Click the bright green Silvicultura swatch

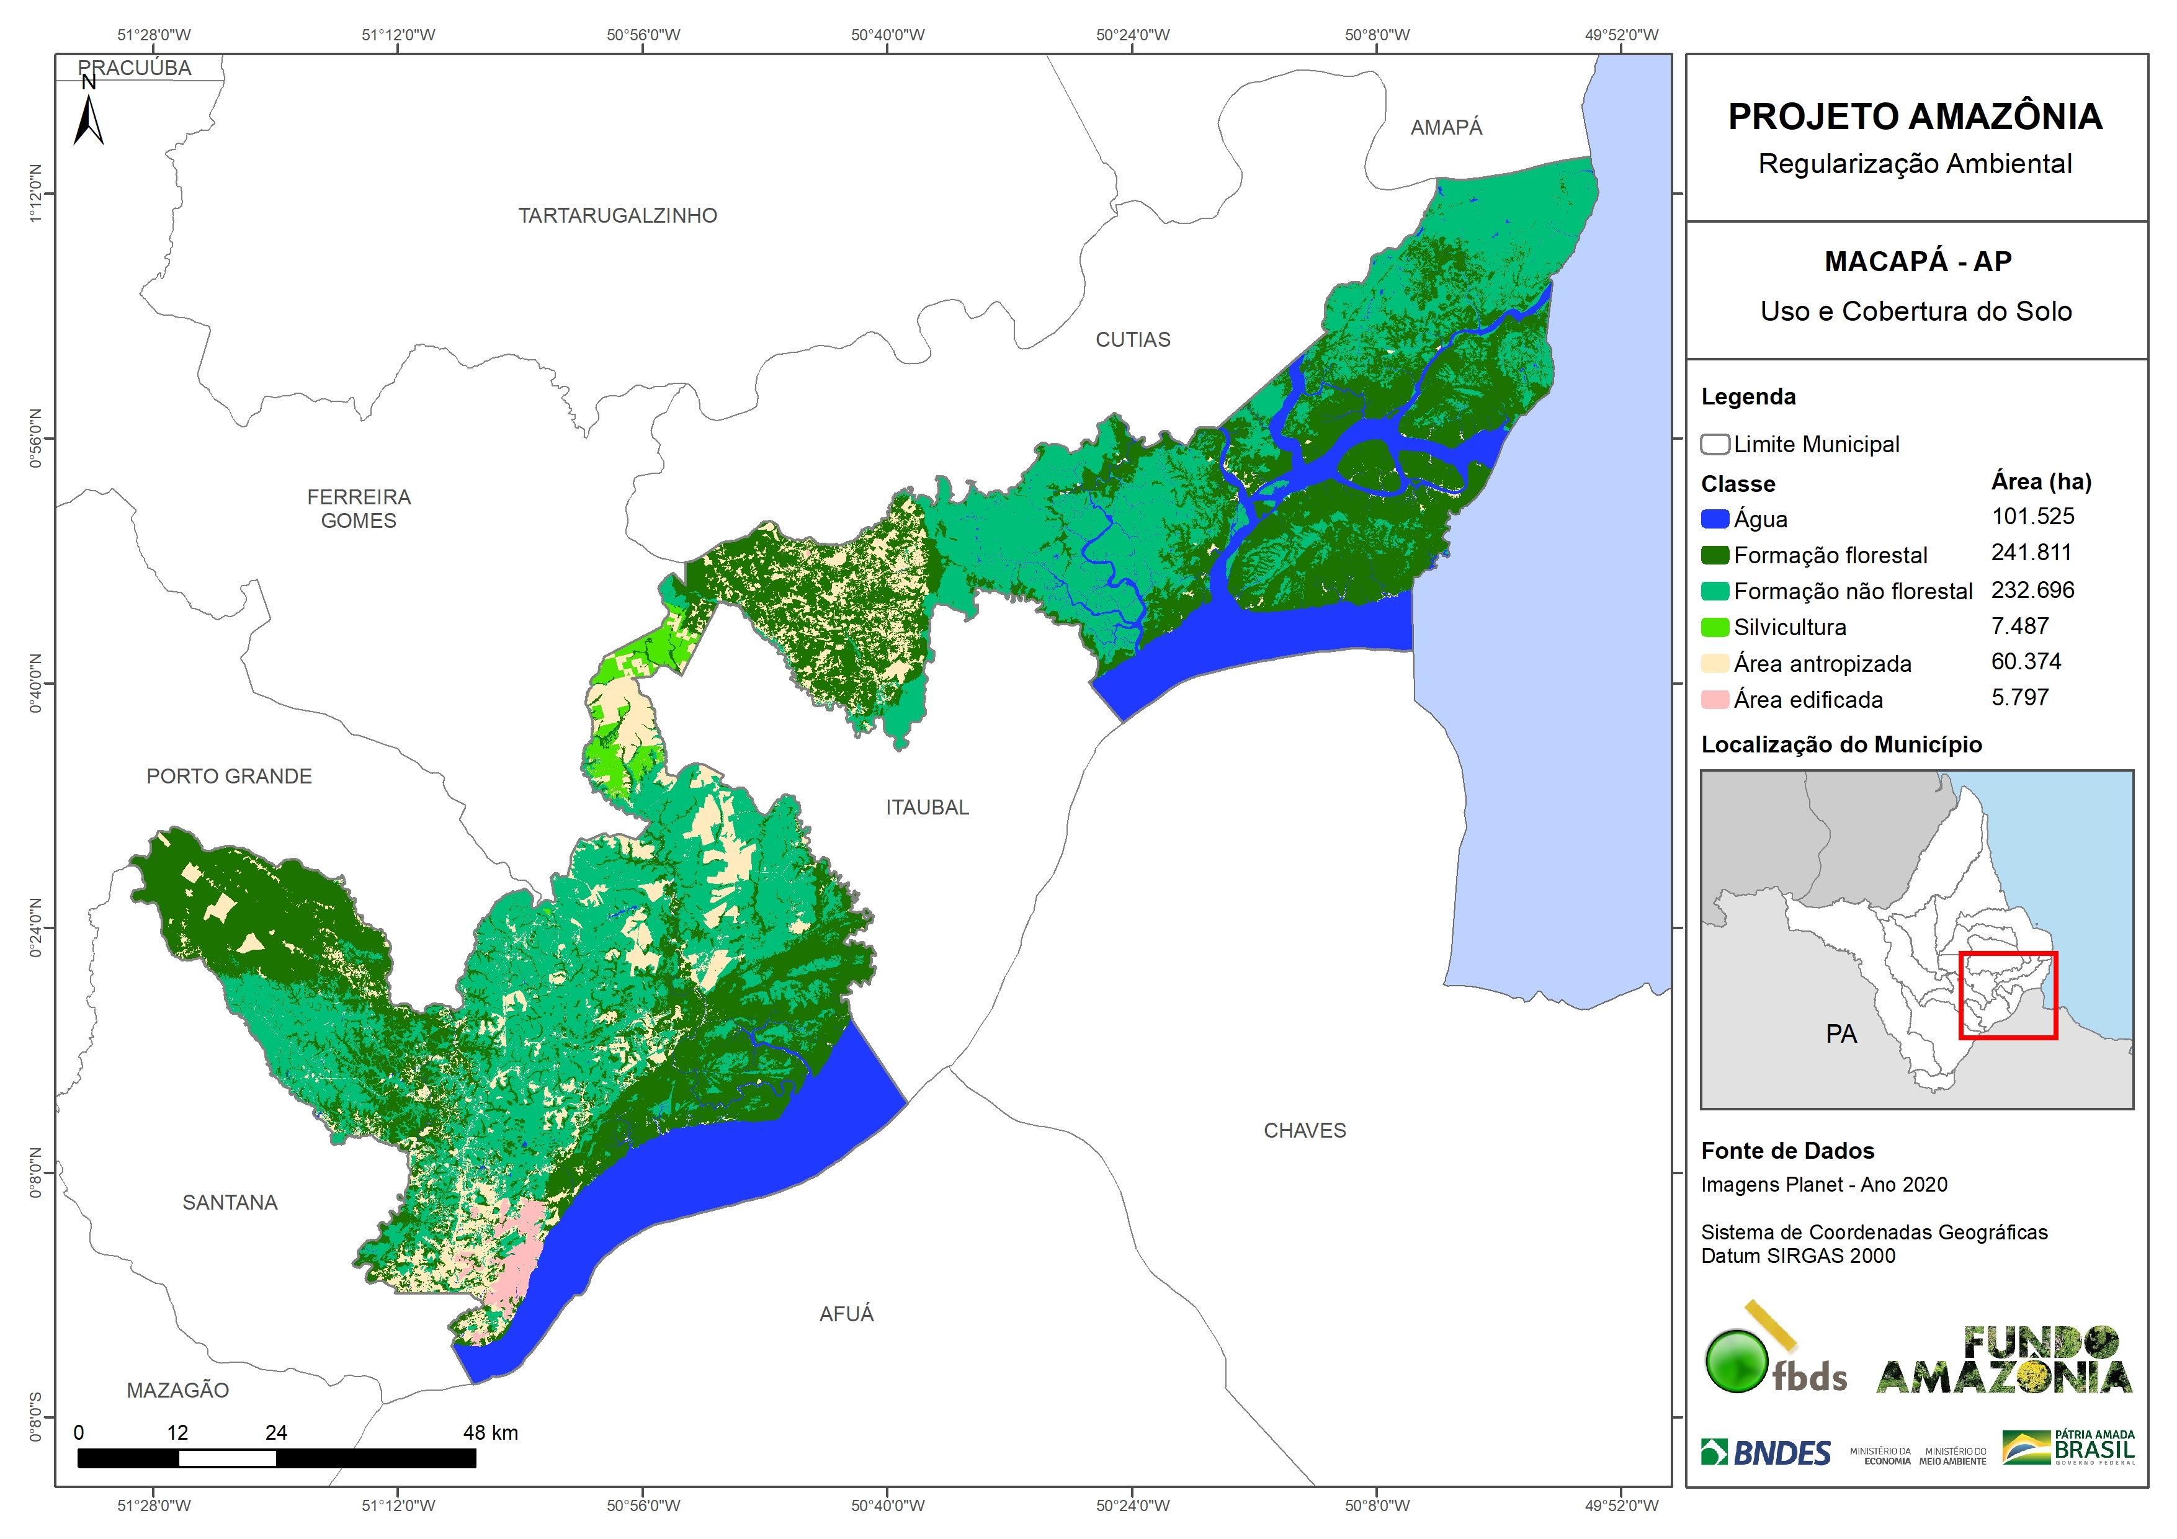tap(1714, 628)
